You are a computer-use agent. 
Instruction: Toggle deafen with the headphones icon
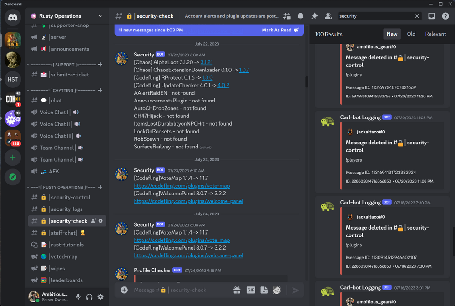89,296
